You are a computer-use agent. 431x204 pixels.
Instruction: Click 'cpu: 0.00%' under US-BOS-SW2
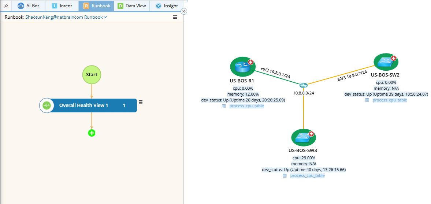point(386,82)
